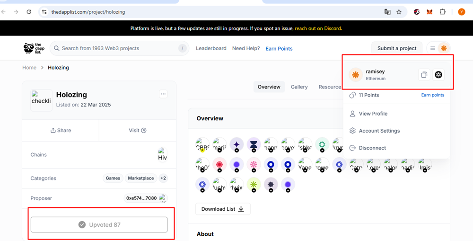Viewport: 473px width, 241px height.
Task: Switch to the Resource tab
Action: [330, 87]
